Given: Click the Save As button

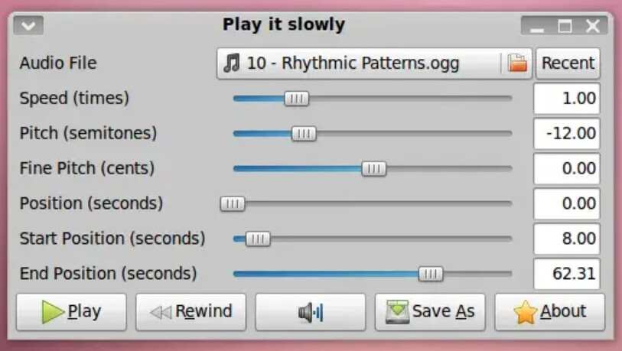Looking at the screenshot, I should click(x=430, y=312).
